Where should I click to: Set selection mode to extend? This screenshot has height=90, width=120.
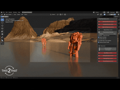tap(3, 17)
